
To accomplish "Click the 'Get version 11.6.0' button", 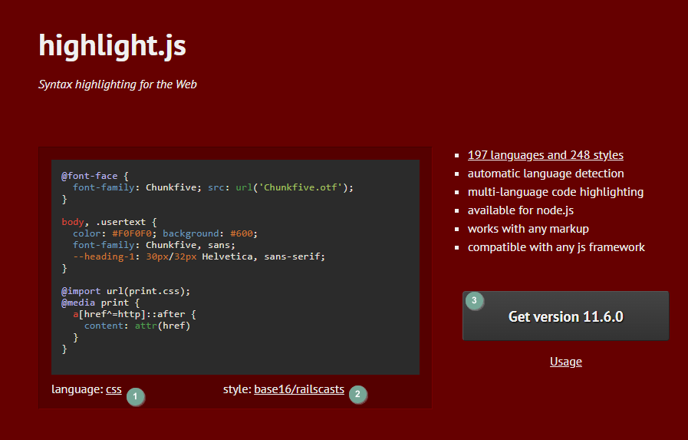I will [565, 316].
